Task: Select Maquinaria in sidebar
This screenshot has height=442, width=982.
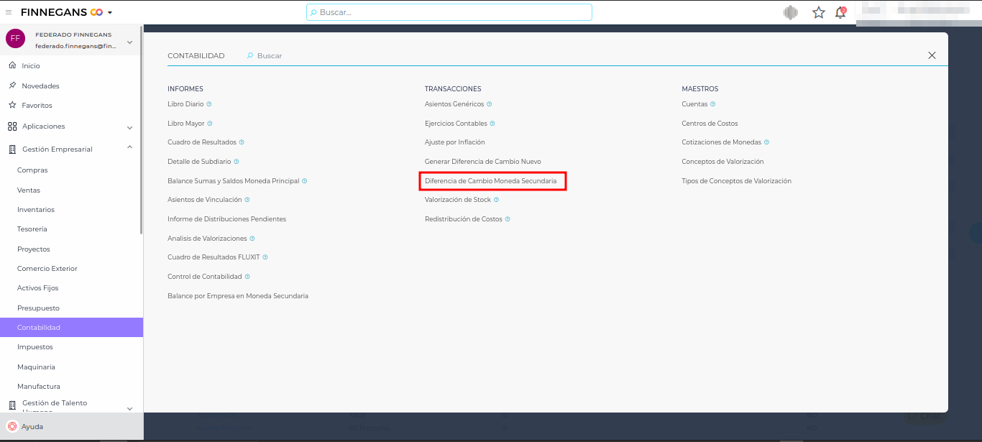Action: tap(36, 367)
